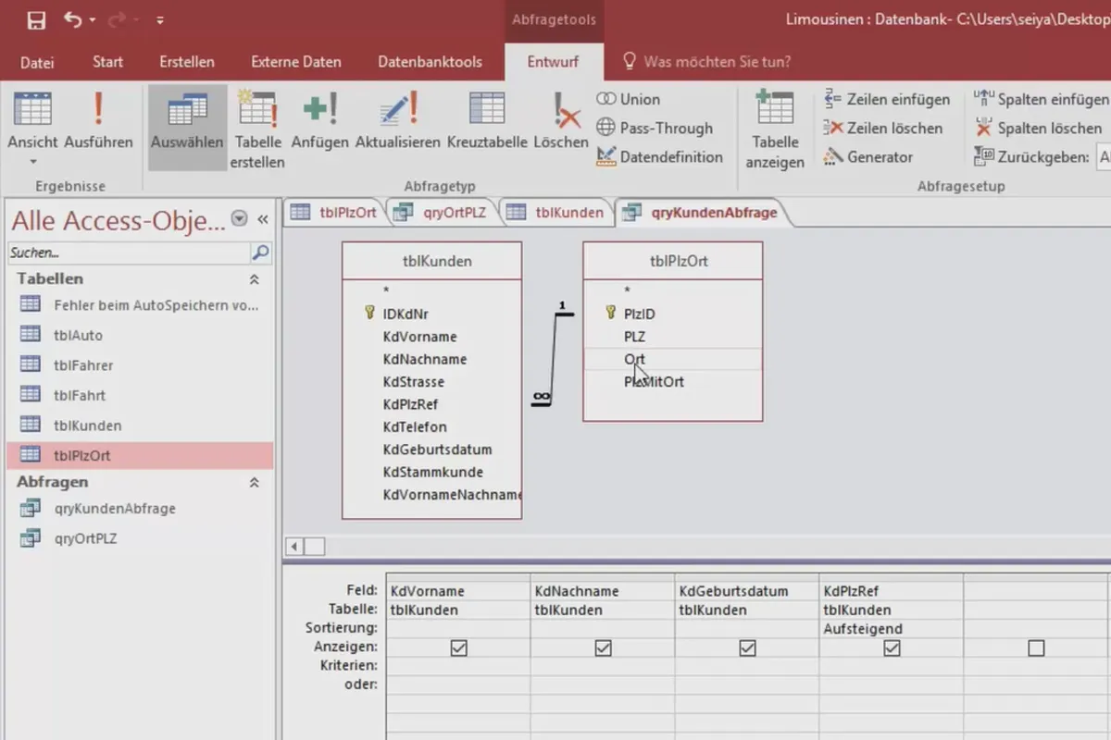Screen dimensions: 1111x740
Task: Open the Quick Access Toolbar customize arrow
Action: (x=160, y=19)
